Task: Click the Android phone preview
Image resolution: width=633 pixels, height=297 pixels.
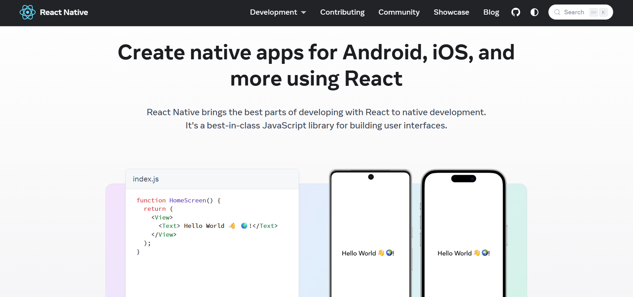Action: point(370,234)
